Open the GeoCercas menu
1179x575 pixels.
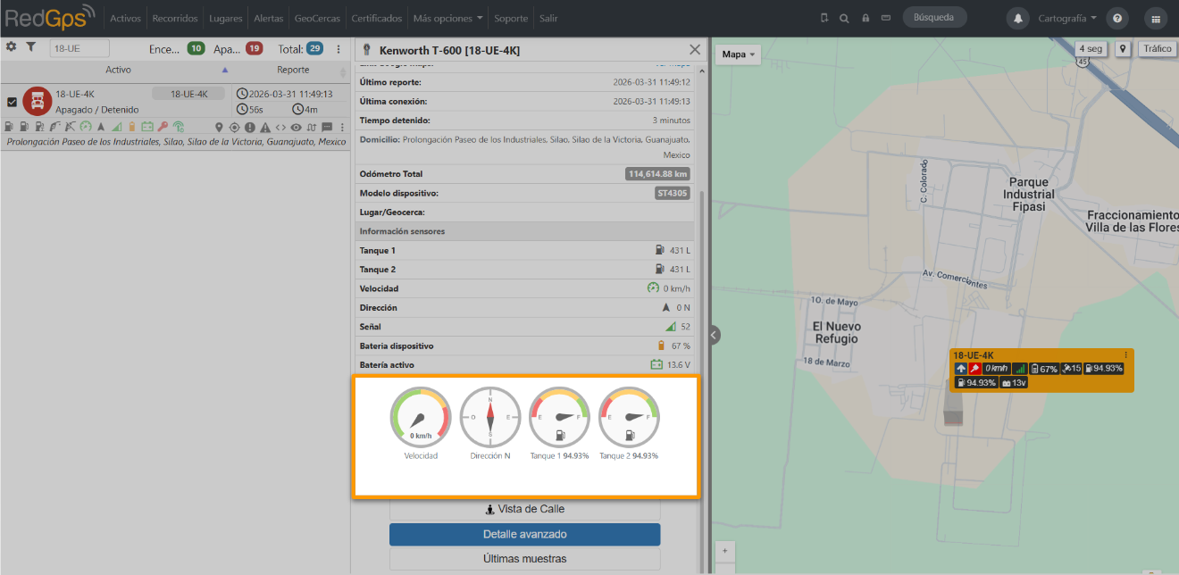(x=317, y=18)
